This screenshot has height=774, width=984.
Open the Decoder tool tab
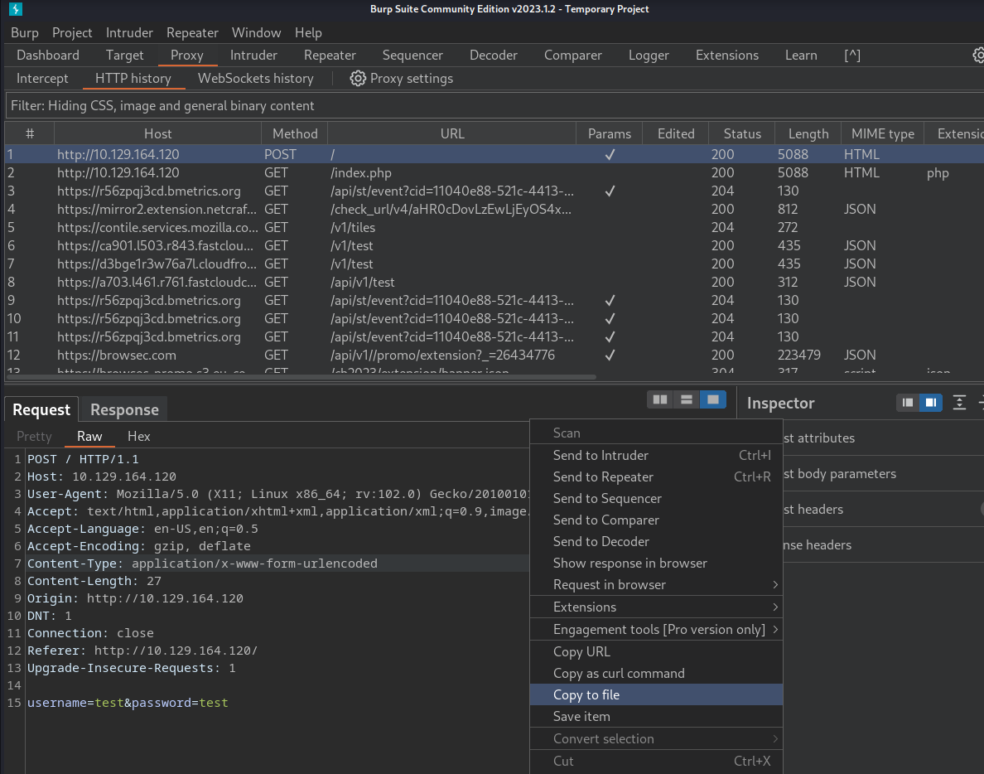494,56
